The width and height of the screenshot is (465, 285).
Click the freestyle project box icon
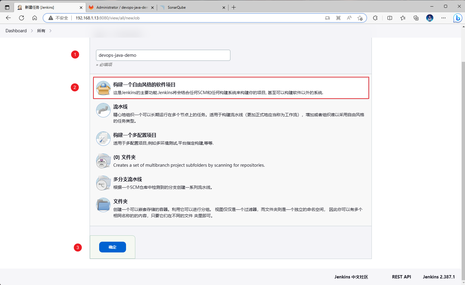(103, 88)
